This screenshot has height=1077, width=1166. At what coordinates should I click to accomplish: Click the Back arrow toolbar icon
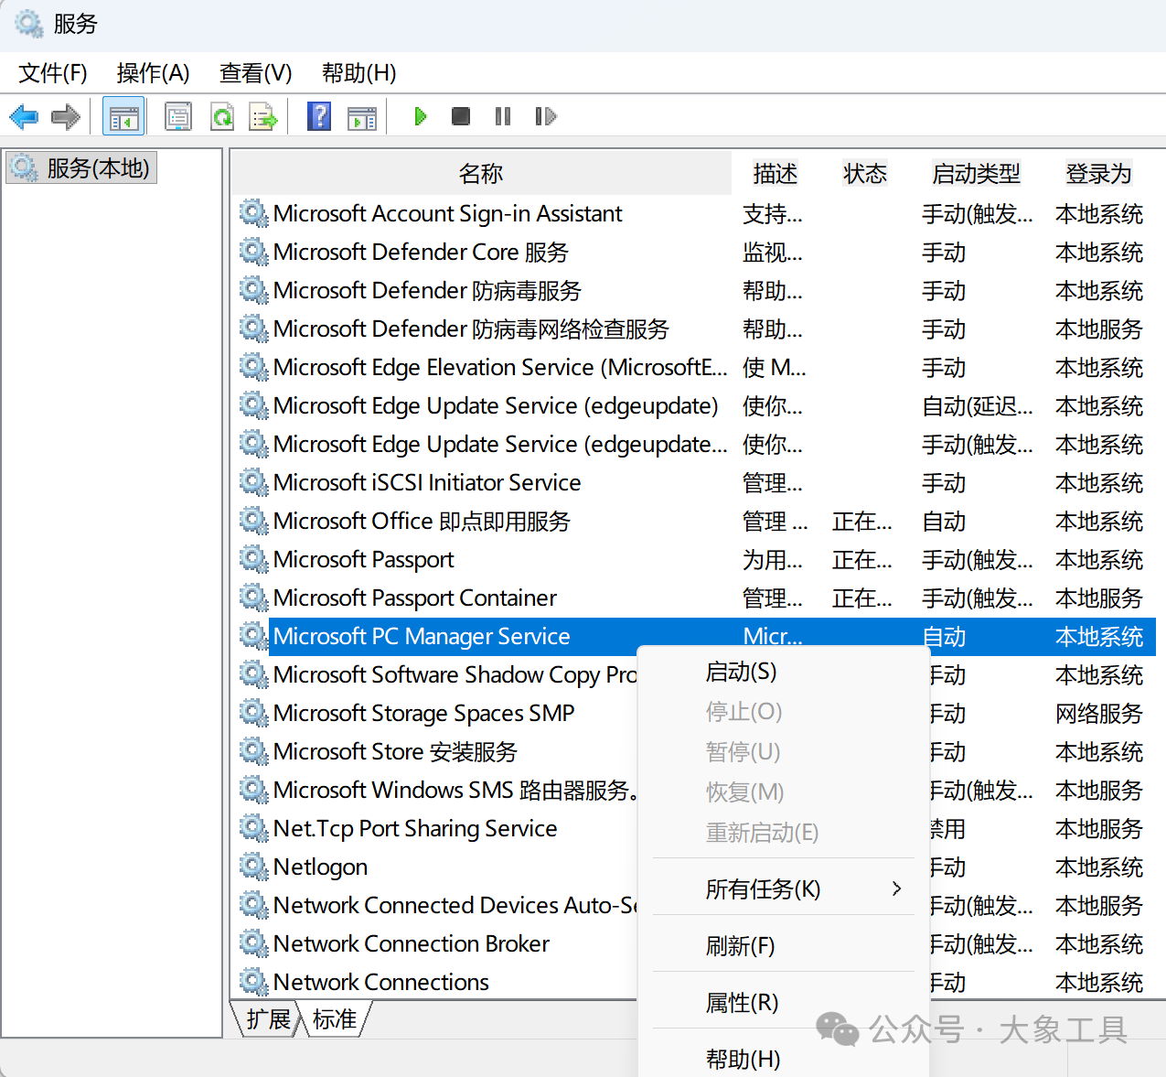point(24,116)
